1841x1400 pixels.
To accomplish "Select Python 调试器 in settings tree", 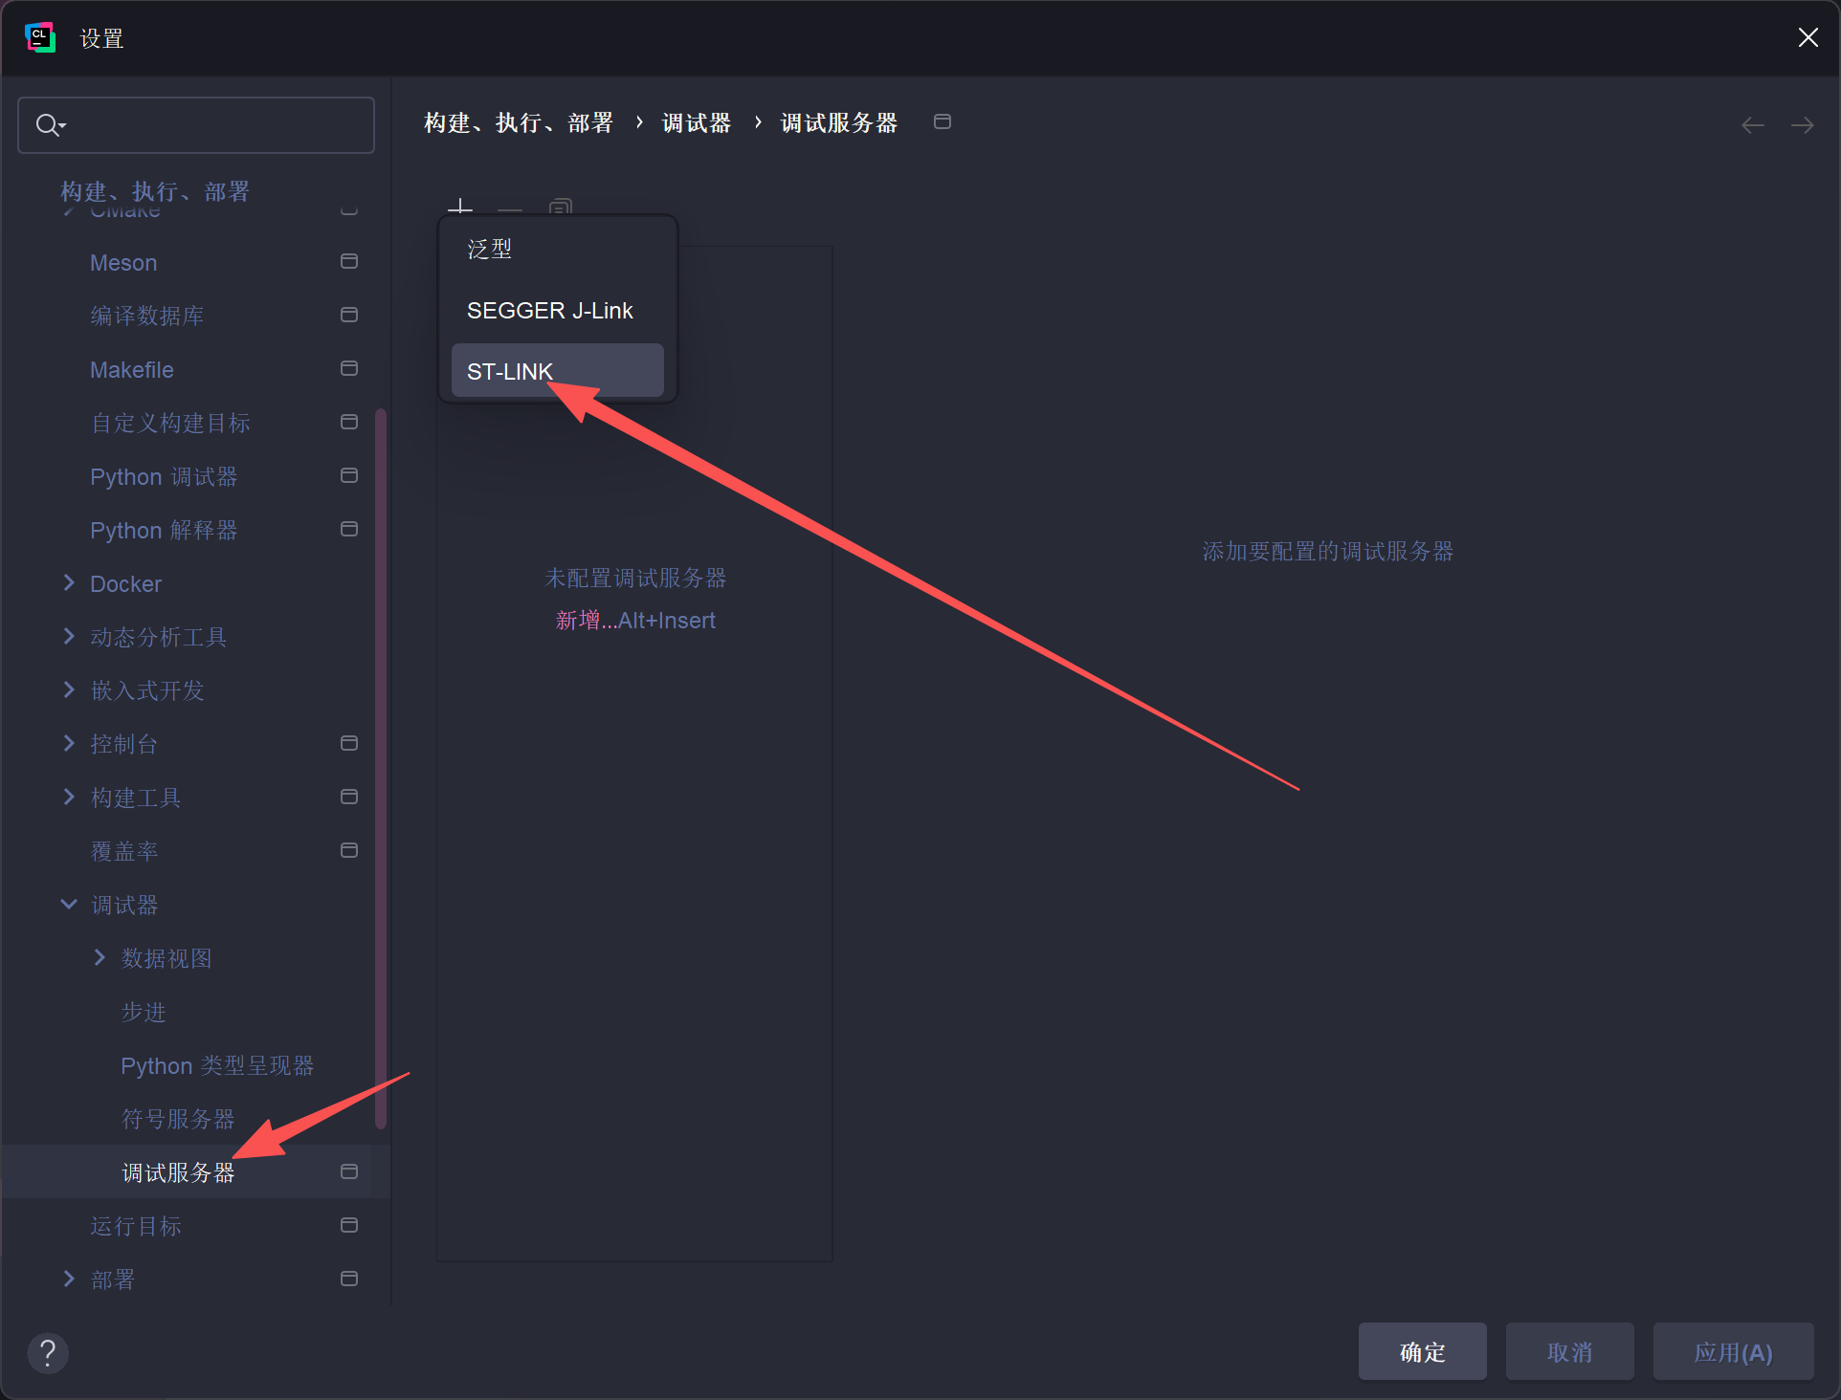I will click(164, 477).
